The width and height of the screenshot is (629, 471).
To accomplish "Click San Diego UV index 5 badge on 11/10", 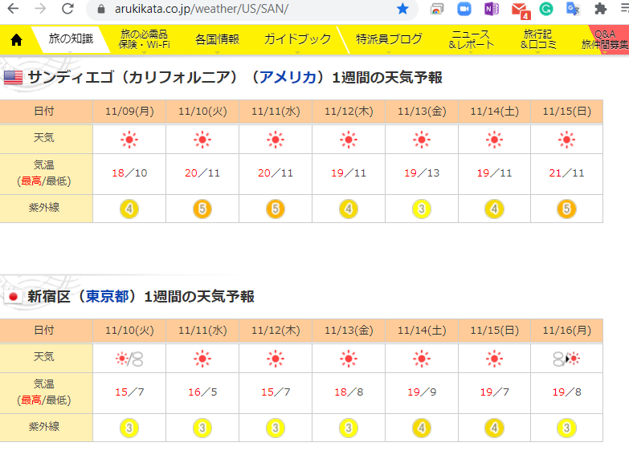I will [202, 209].
